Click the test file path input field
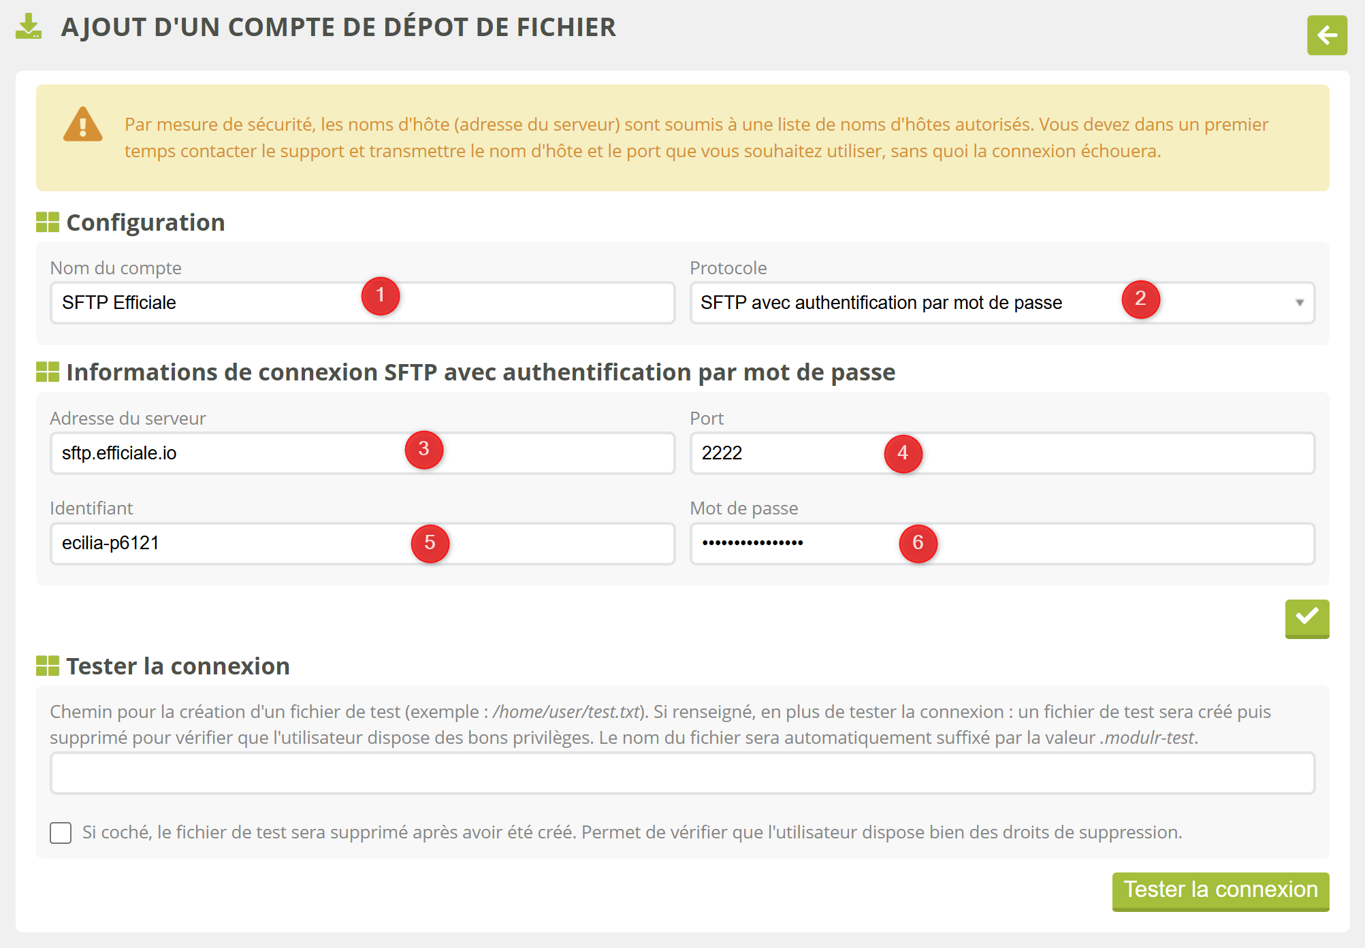The height and width of the screenshot is (948, 1365). tap(682, 773)
